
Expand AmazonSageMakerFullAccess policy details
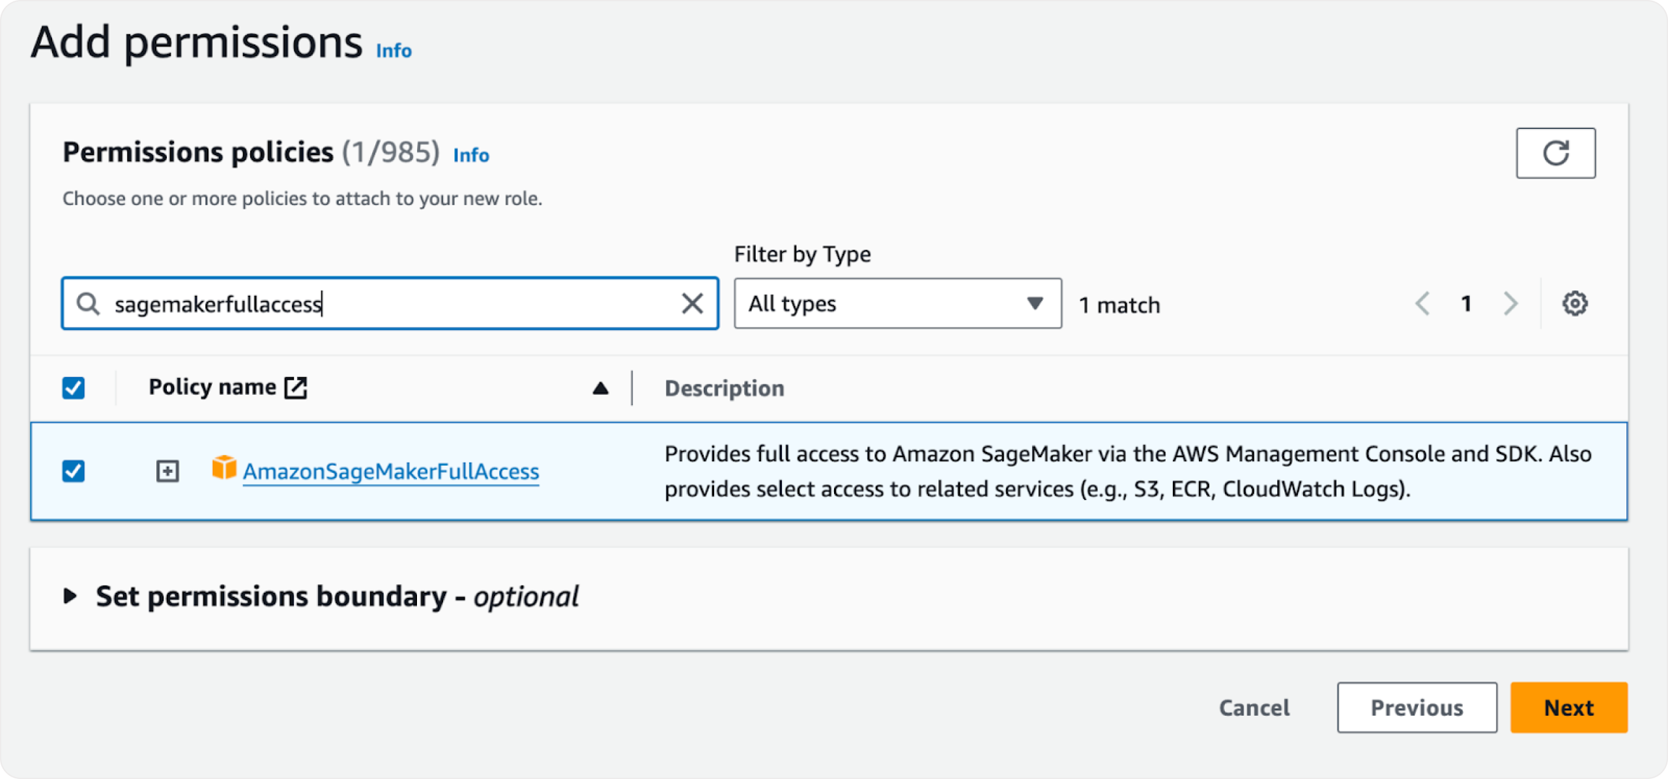167,471
